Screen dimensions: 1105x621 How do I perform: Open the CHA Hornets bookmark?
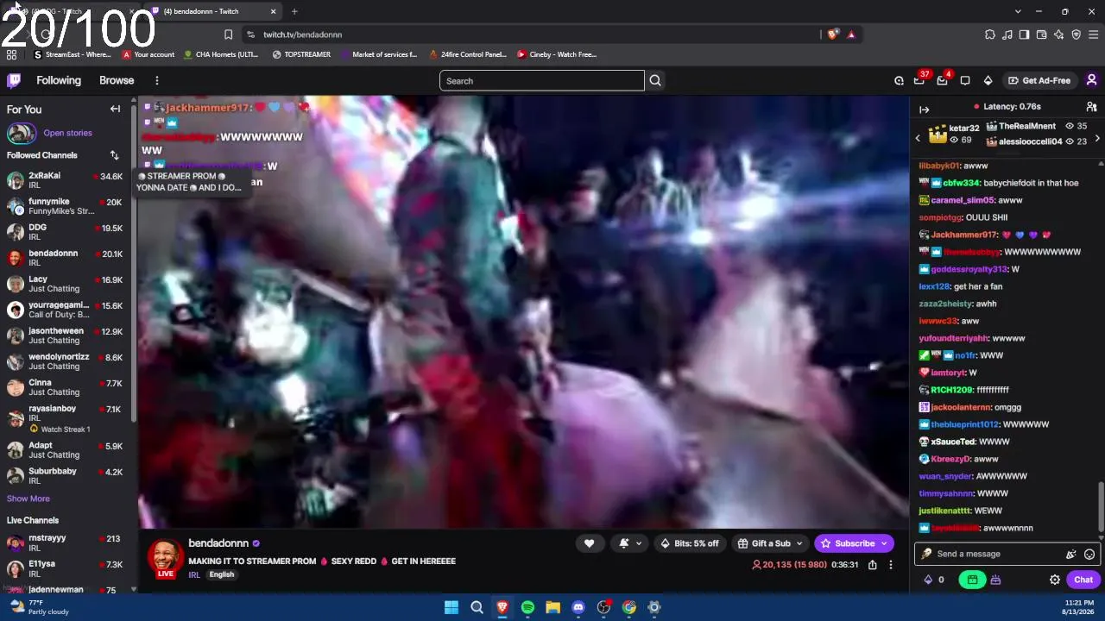221,54
